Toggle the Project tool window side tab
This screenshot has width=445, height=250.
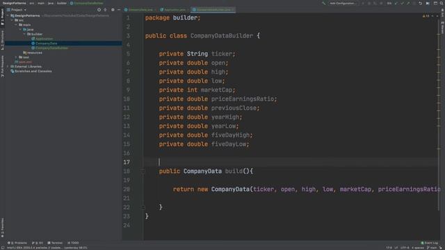(x=2, y=17)
